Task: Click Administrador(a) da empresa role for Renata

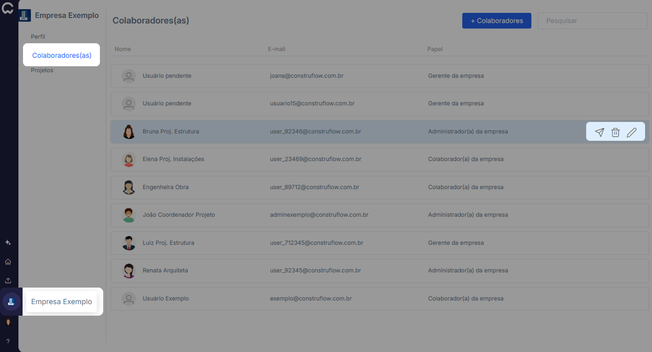Action: [x=468, y=271]
